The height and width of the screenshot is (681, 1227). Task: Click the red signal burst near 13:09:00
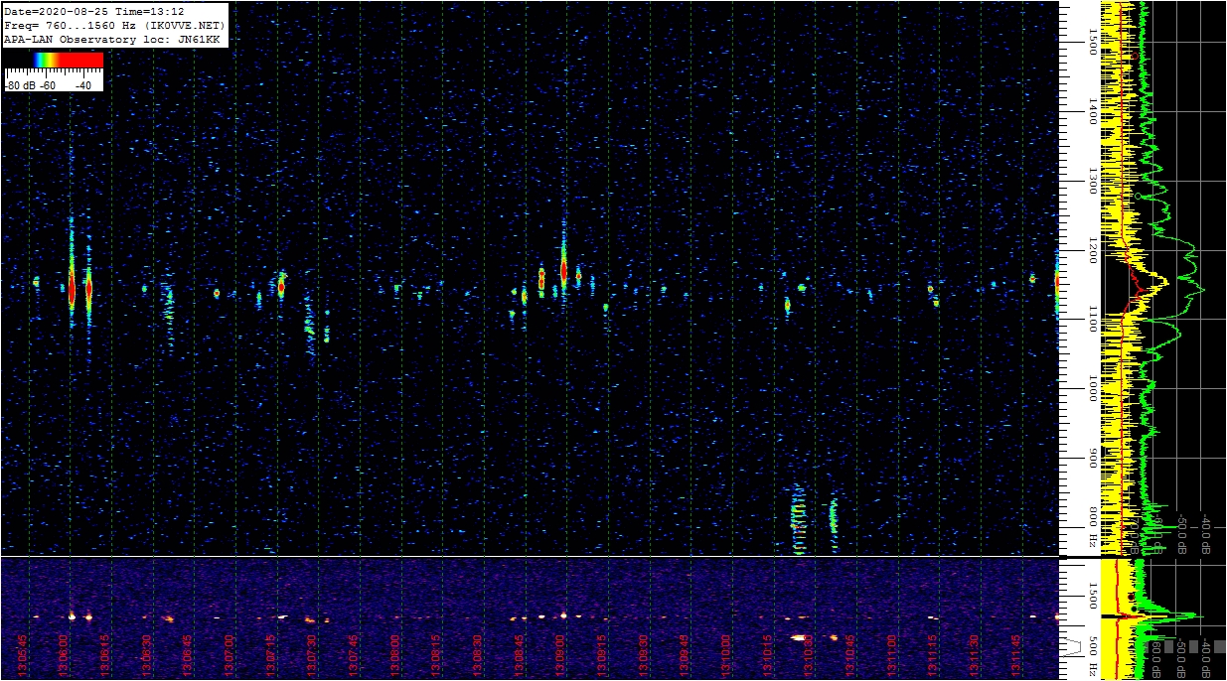click(x=563, y=269)
